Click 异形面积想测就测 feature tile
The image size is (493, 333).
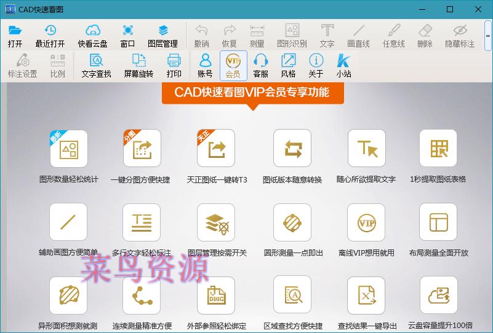68,296
